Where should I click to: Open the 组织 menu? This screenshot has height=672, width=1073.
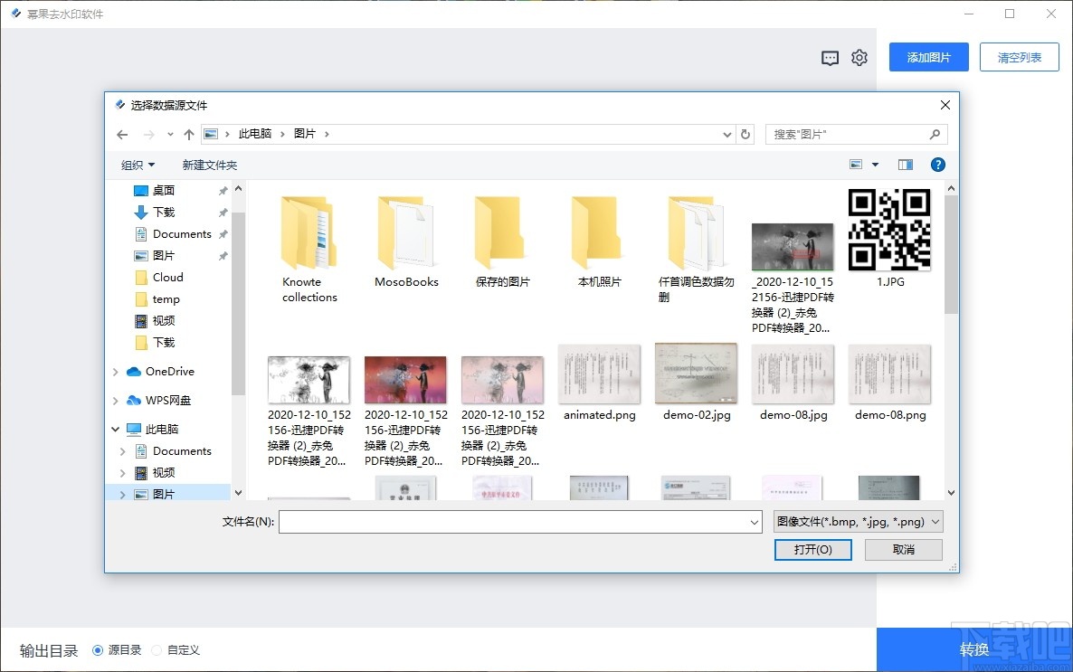click(x=138, y=165)
